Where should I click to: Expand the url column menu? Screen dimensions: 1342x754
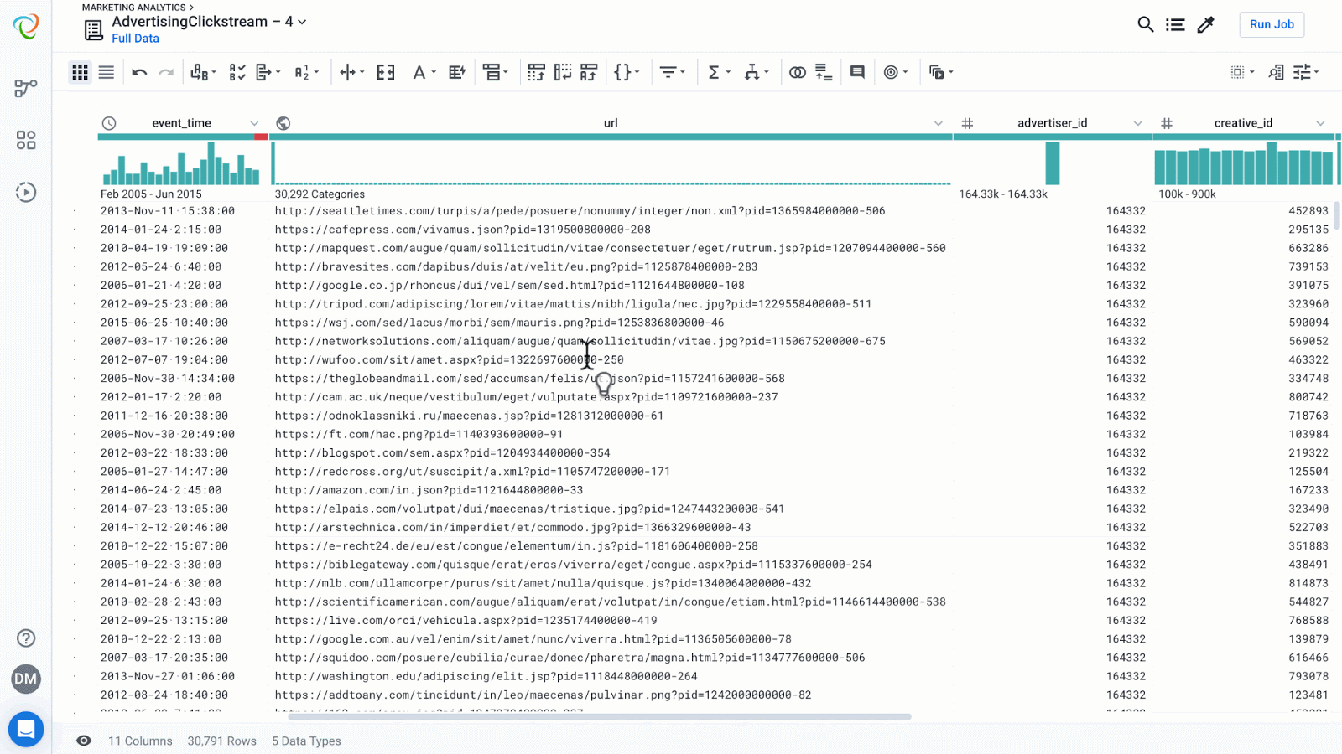coord(938,123)
